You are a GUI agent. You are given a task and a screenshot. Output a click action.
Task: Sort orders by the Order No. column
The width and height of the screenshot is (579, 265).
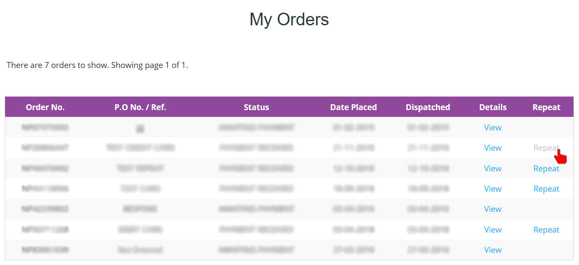coord(45,107)
